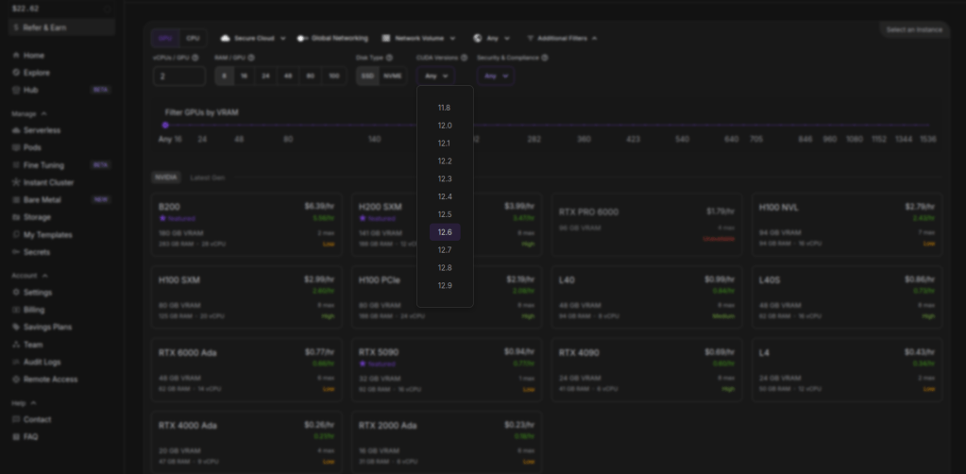
Task: Select 16 for RAM per GPU
Action: point(244,76)
